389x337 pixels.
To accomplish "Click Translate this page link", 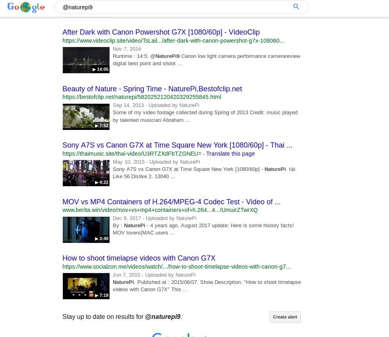I will click(230, 154).
